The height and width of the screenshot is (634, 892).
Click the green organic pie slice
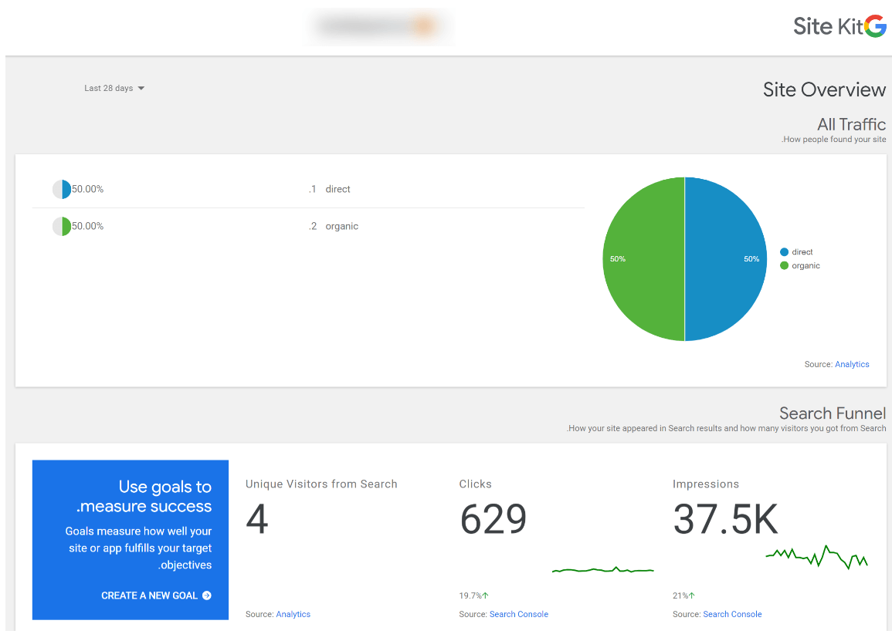point(643,259)
